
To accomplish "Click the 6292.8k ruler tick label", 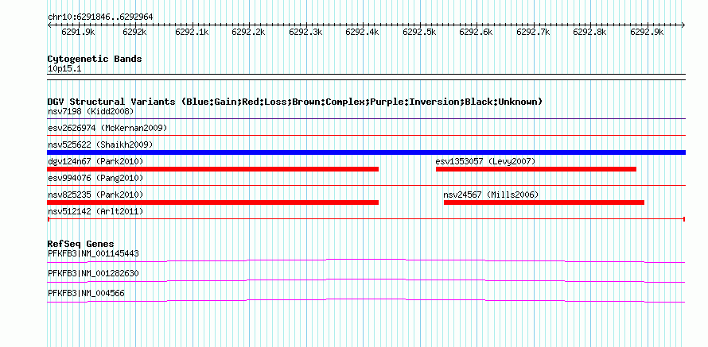I will click(x=589, y=32).
